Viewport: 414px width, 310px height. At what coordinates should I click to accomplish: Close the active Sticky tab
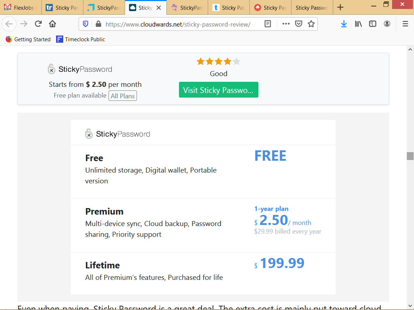[x=159, y=8]
